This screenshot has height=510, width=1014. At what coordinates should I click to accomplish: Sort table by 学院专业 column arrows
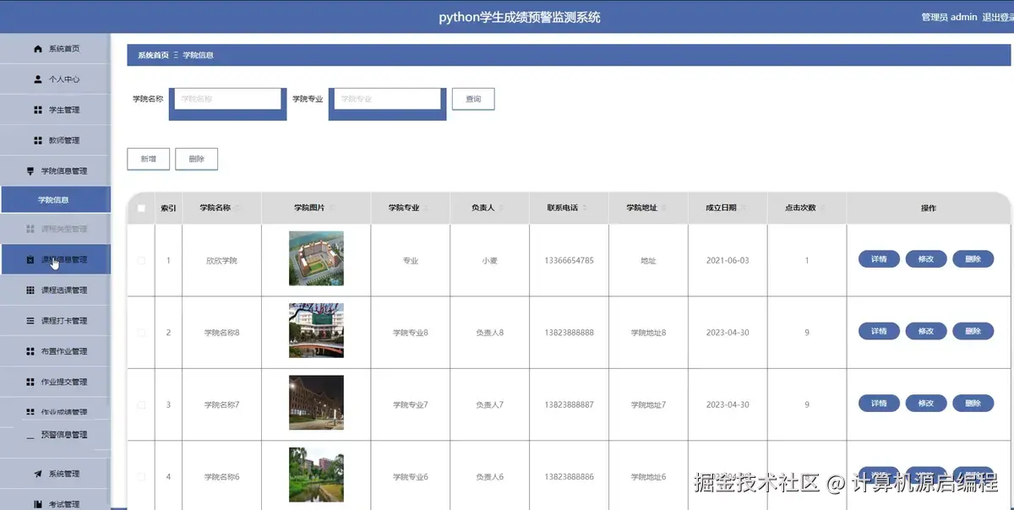coord(426,208)
